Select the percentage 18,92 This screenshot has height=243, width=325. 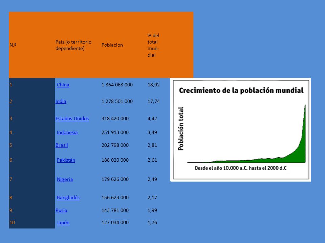[154, 85]
